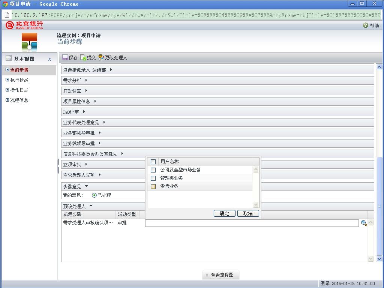Cancel the user dialog with 取消
This screenshot has height=288, width=384.
coord(248,213)
